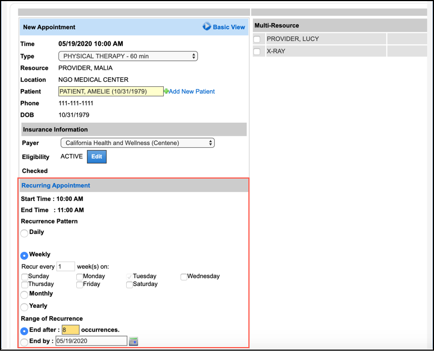
Task: Select the Monthly recurrence option
Action: (24, 294)
